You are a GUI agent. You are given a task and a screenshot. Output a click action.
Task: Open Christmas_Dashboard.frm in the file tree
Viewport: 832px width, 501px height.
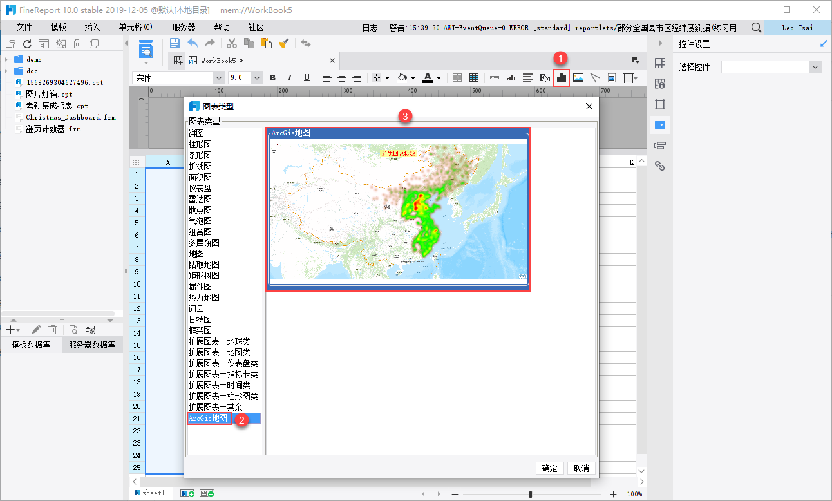point(71,117)
